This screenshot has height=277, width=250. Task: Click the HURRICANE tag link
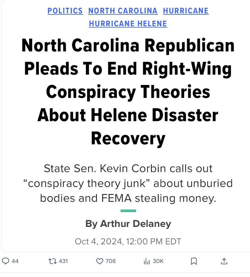click(x=186, y=11)
